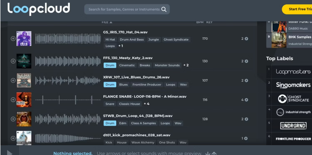Toggle Drum tag on STWB_Drum_Loop_44 row
This screenshot has height=155, width=312.
(x=110, y=123)
